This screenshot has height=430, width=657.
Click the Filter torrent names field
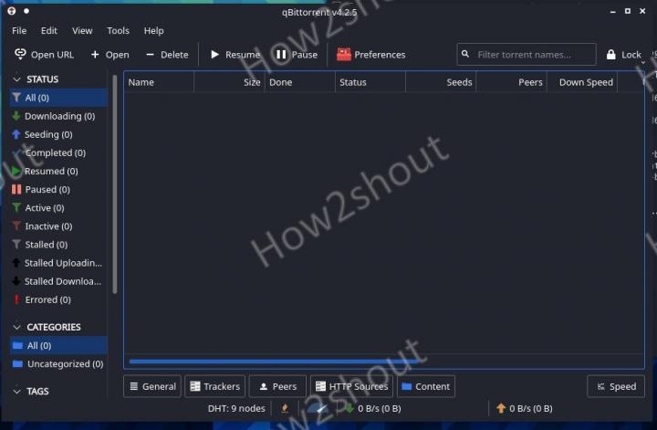527,55
